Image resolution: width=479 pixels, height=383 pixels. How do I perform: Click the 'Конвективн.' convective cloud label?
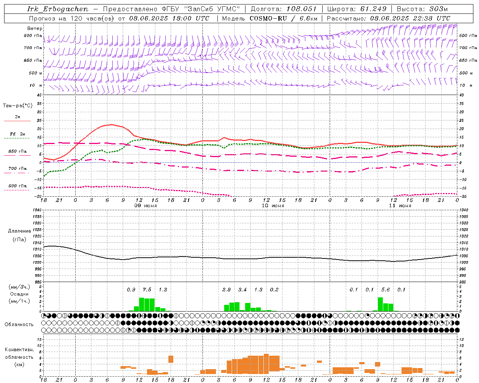click(x=19, y=350)
